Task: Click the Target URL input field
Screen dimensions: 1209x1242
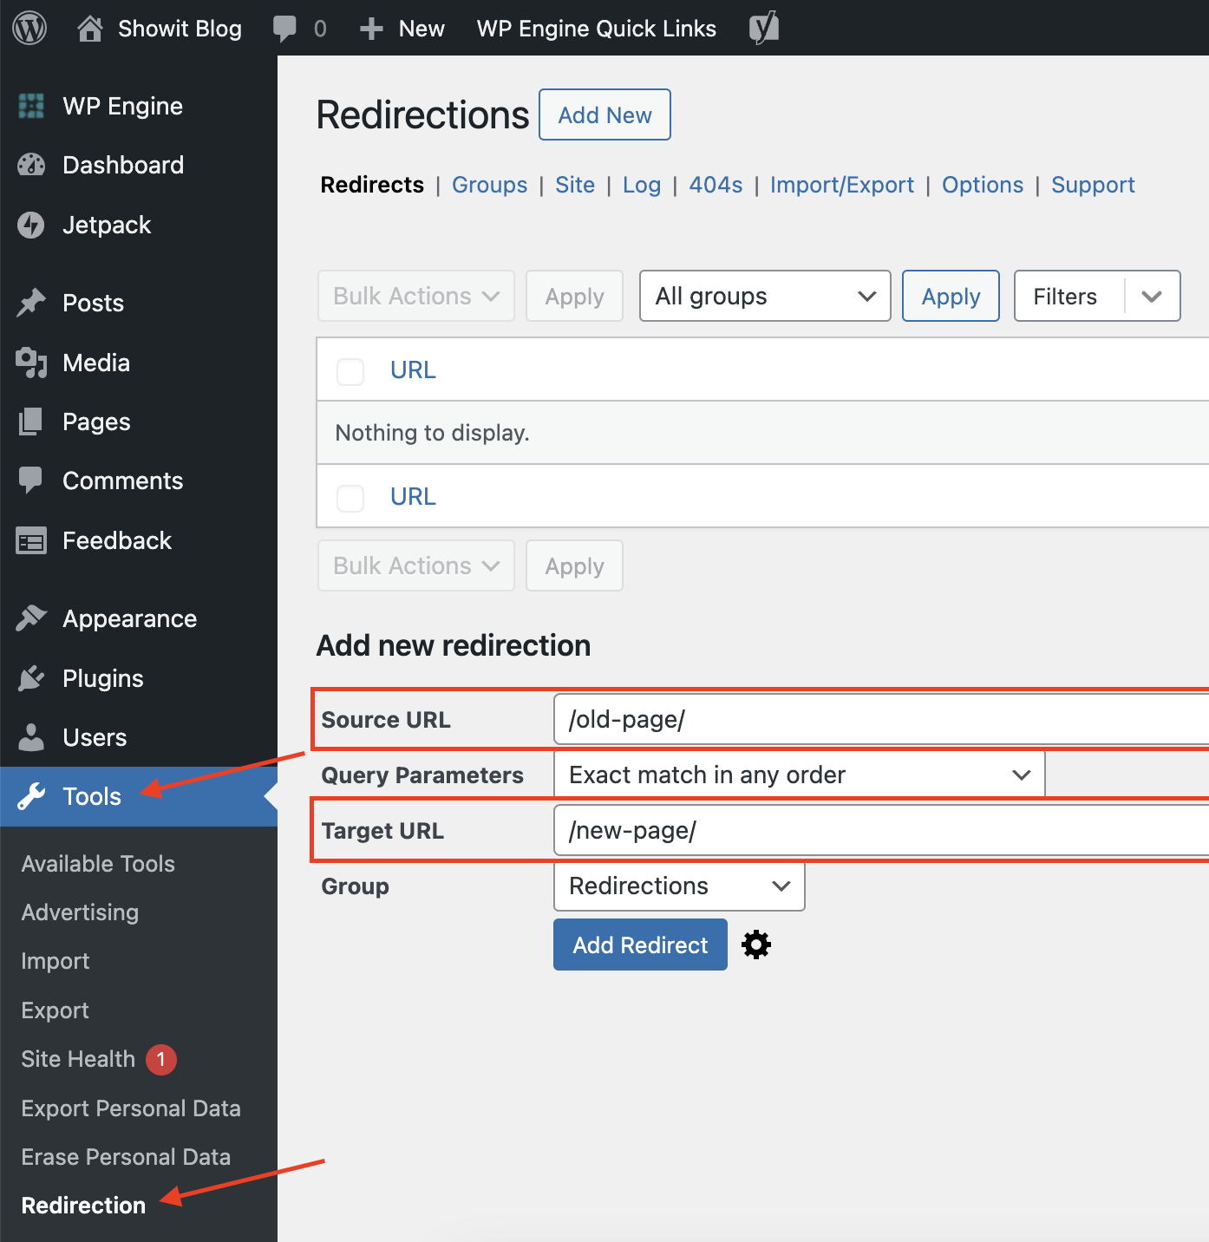Action: [881, 830]
